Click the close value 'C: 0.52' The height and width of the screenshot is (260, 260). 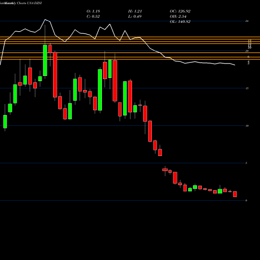click(93, 17)
